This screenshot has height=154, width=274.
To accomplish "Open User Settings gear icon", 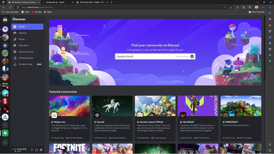I will tap(41, 150).
